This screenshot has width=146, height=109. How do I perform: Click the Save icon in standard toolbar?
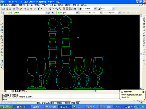coord(10,9)
